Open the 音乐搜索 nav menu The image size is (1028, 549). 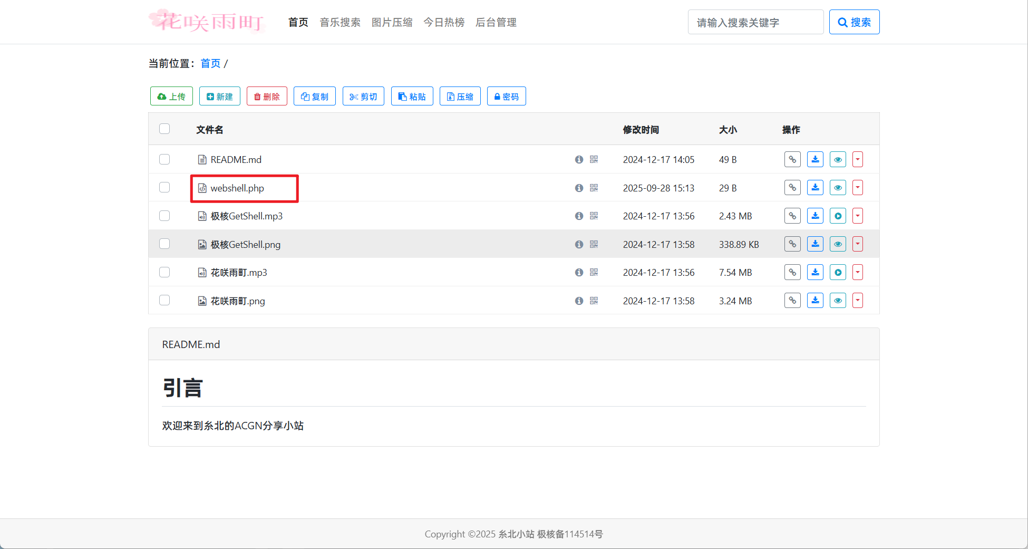(x=340, y=22)
